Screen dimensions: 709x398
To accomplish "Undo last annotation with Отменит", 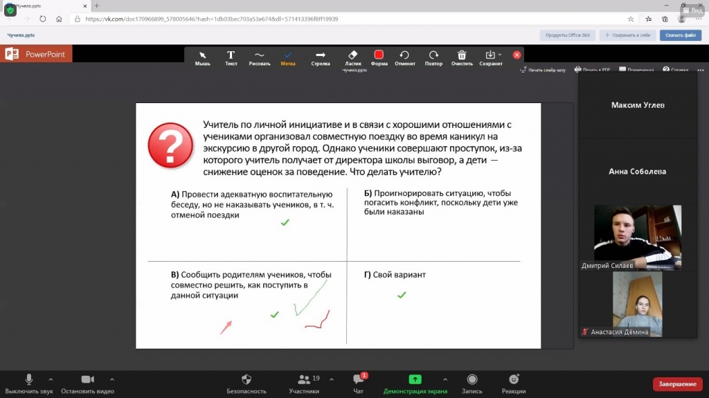I will tap(404, 57).
